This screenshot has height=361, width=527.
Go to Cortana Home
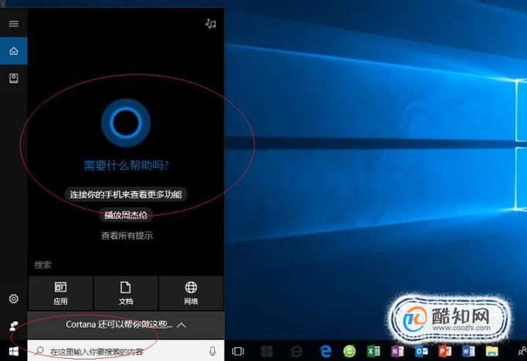coord(13,51)
